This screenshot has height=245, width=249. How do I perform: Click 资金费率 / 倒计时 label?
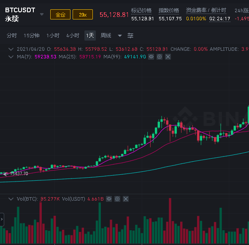tap(206, 10)
